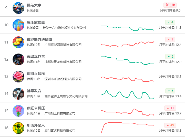Click the 休闲:15名 category rank

(x=34, y=131)
